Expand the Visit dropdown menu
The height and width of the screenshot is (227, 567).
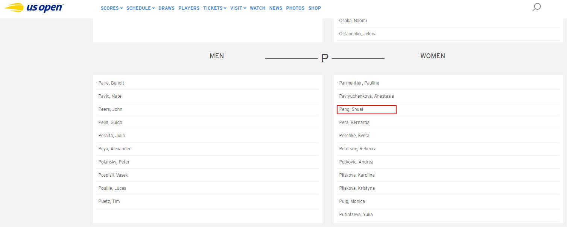coord(238,8)
